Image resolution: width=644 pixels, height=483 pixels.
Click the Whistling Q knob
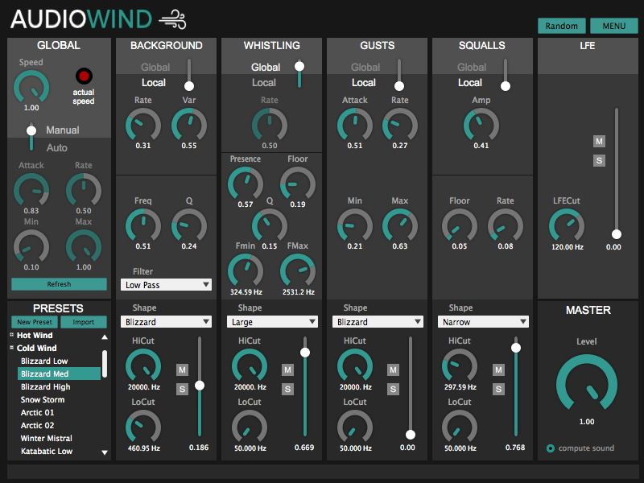click(269, 226)
